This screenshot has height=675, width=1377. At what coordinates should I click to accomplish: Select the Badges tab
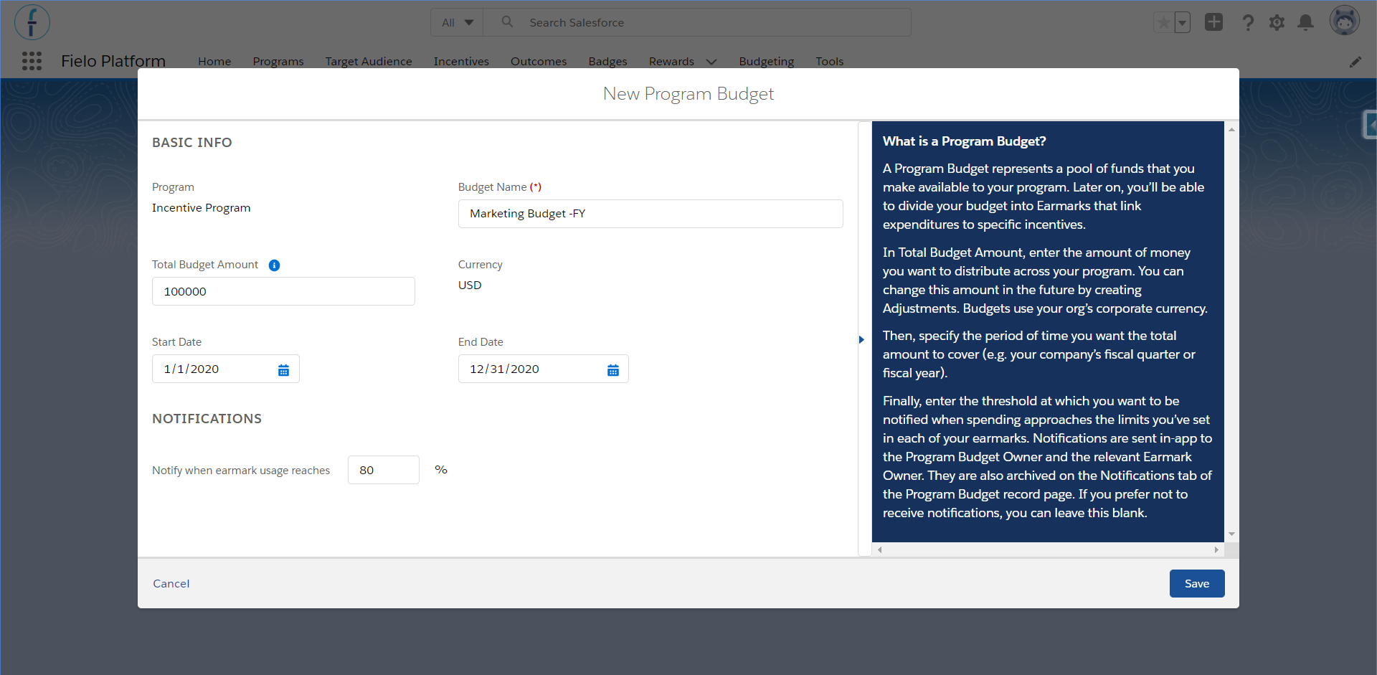(x=608, y=62)
